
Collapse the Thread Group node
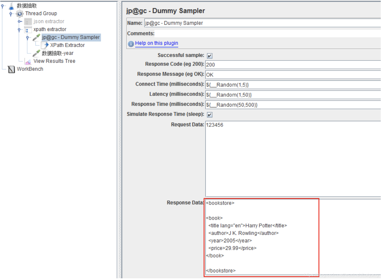(x=11, y=13)
